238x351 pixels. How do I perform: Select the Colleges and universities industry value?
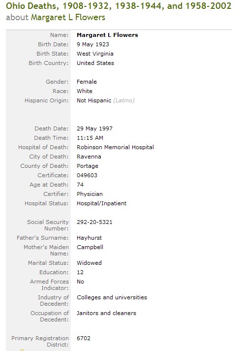point(112,297)
